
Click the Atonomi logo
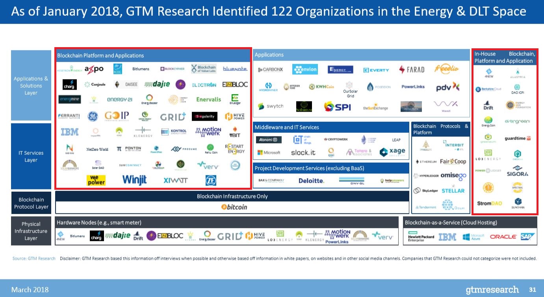(x=269, y=140)
